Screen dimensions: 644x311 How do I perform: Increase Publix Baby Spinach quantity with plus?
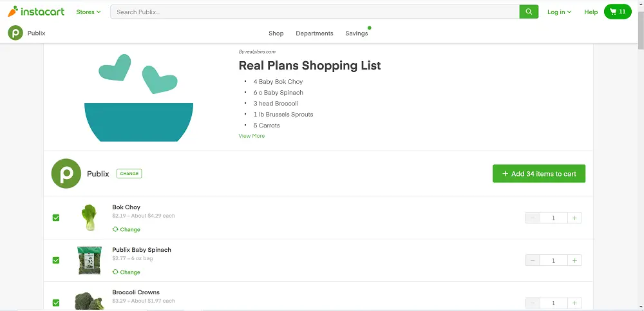[x=574, y=261]
